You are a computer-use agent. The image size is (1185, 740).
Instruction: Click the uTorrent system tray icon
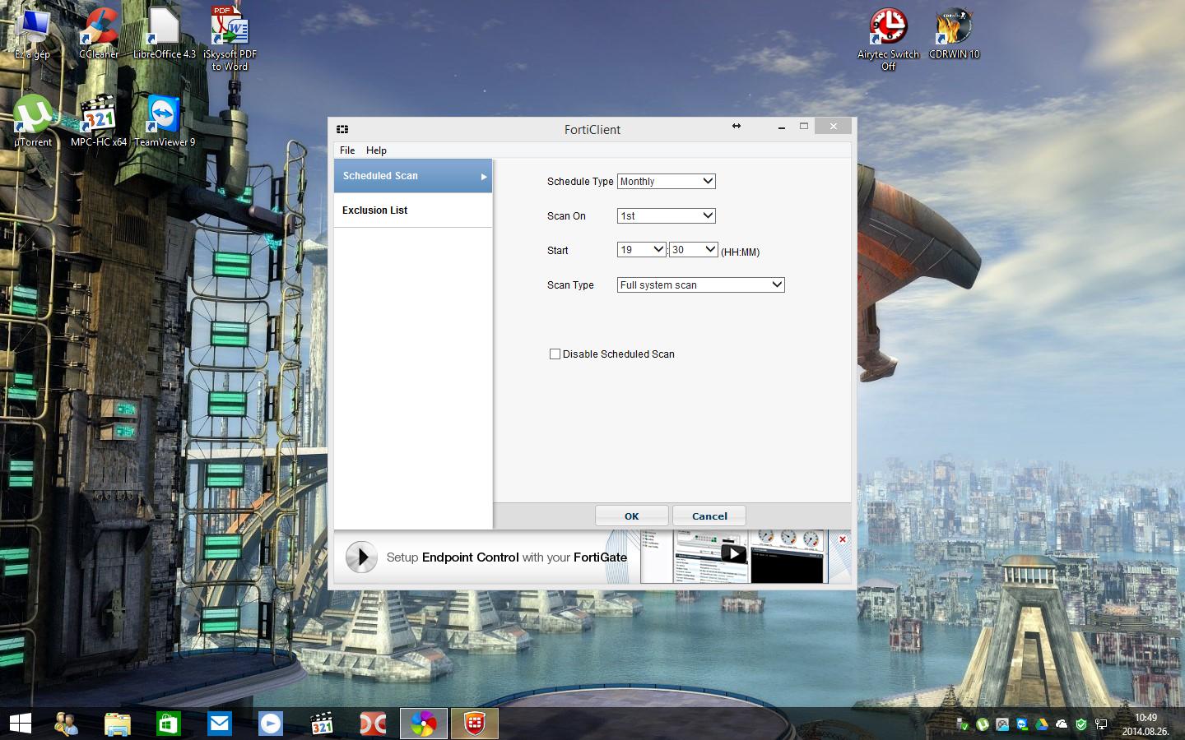click(983, 724)
